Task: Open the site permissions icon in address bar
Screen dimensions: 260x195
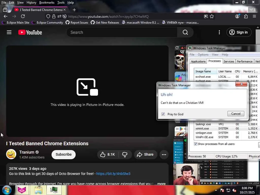Action: pyautogui.click(x=59, y=17)
